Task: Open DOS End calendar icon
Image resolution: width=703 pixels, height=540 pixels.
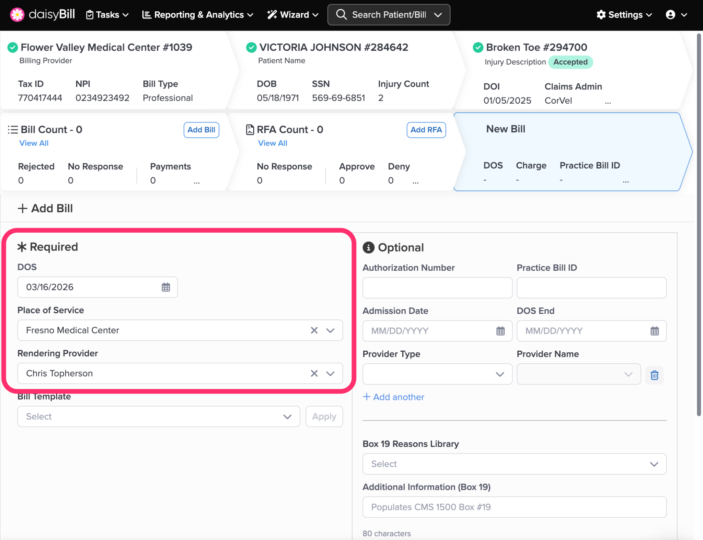Action: (x=654, y=331)
